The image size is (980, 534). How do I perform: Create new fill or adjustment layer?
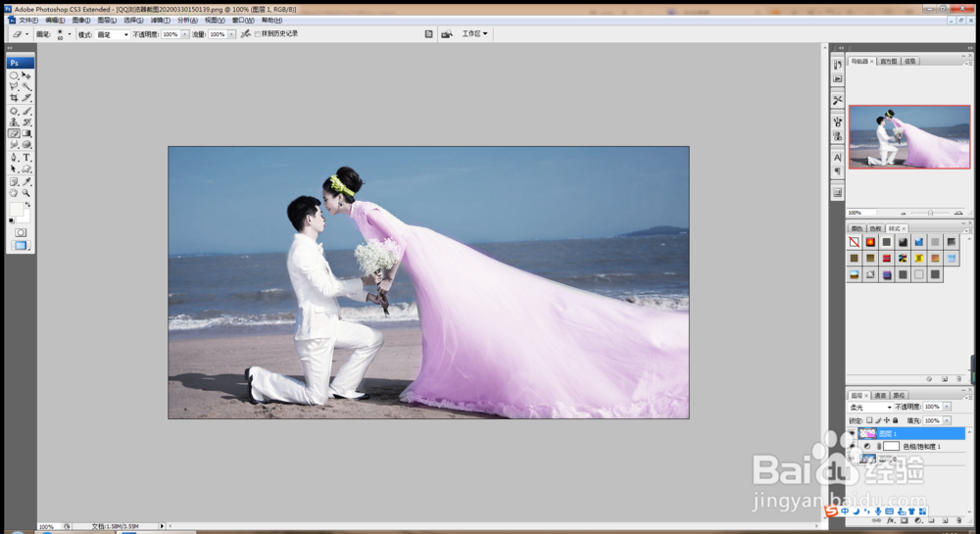click(x=917, y=520)
